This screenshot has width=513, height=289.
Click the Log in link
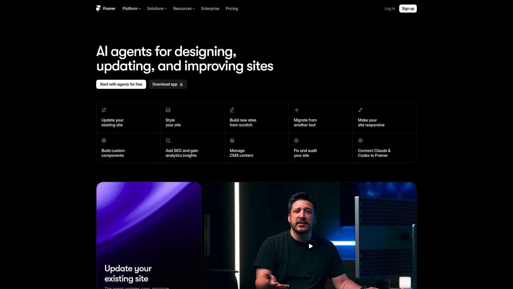coord(390,8)
